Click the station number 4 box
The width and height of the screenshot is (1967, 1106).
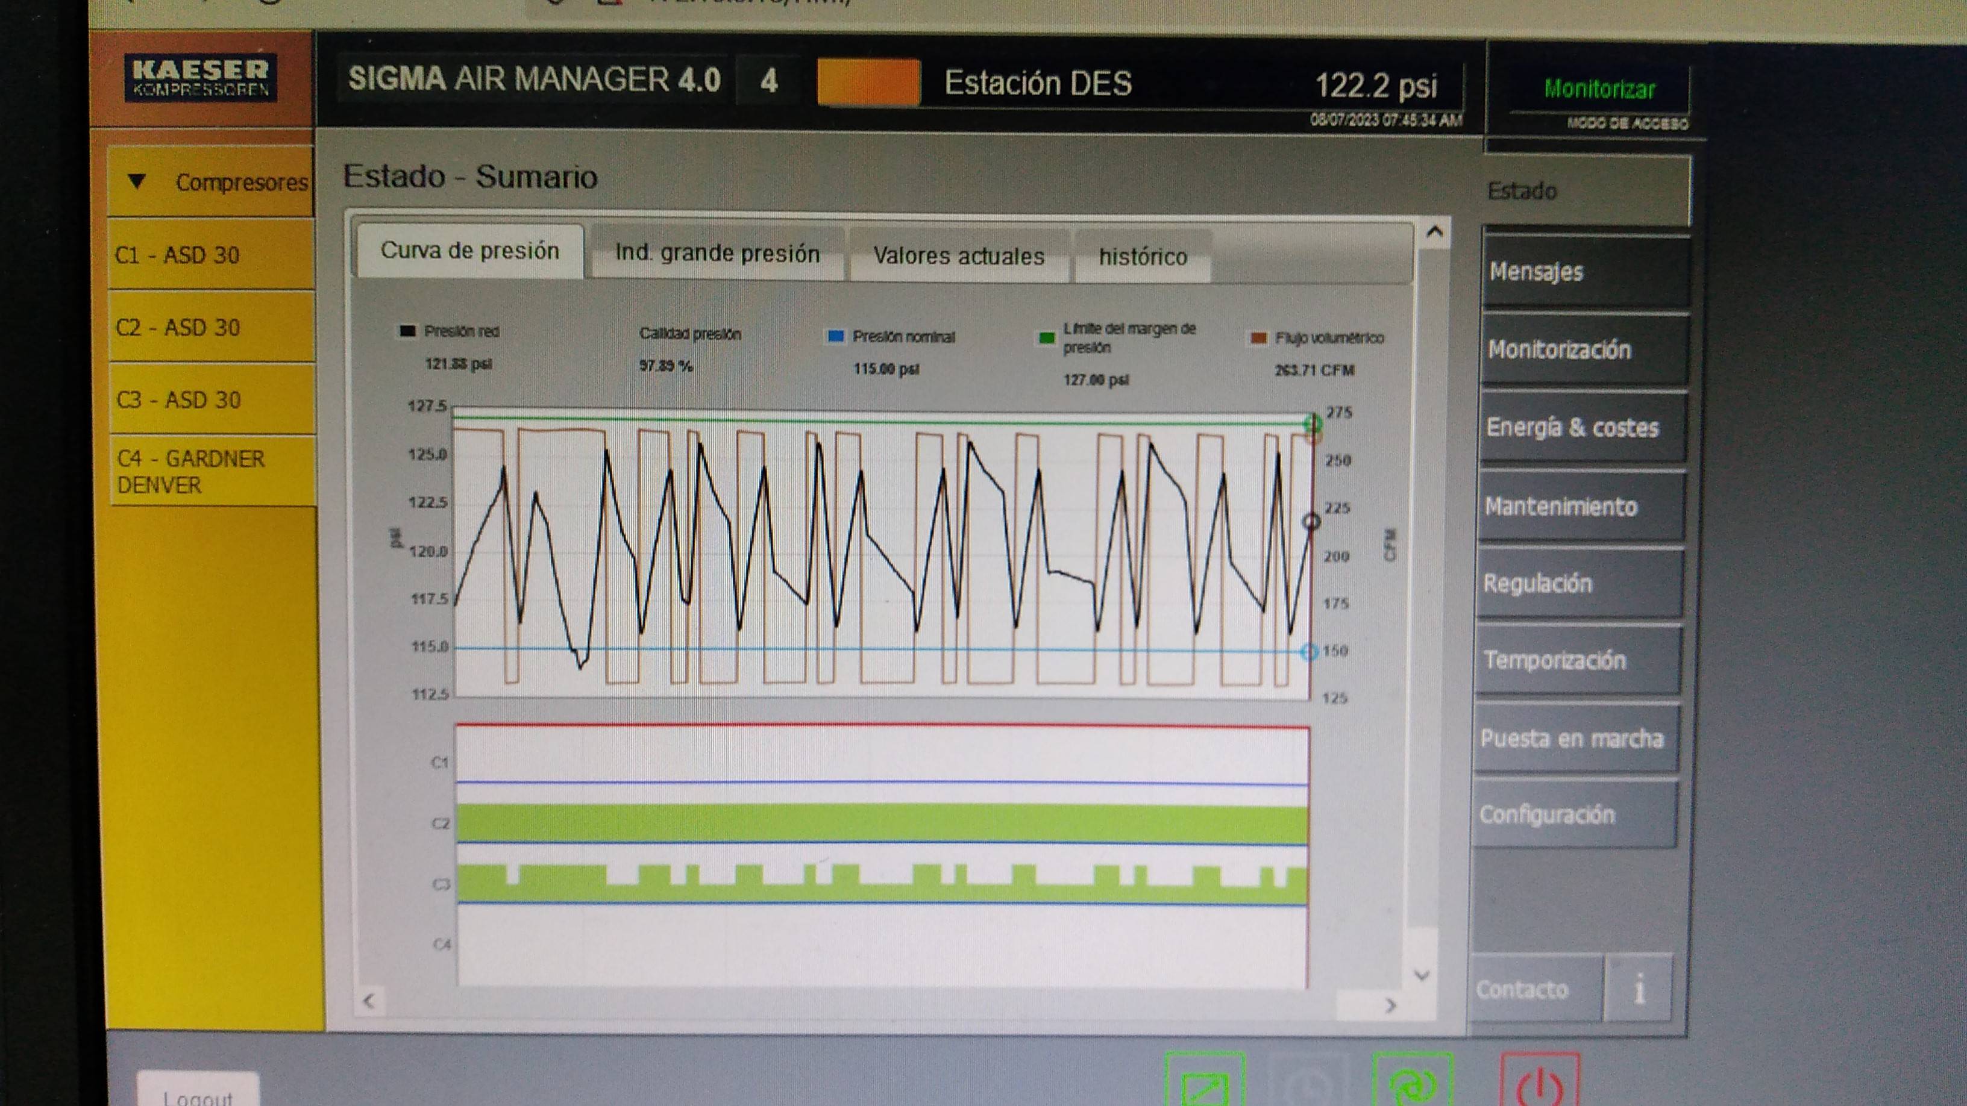coord(769,80)
